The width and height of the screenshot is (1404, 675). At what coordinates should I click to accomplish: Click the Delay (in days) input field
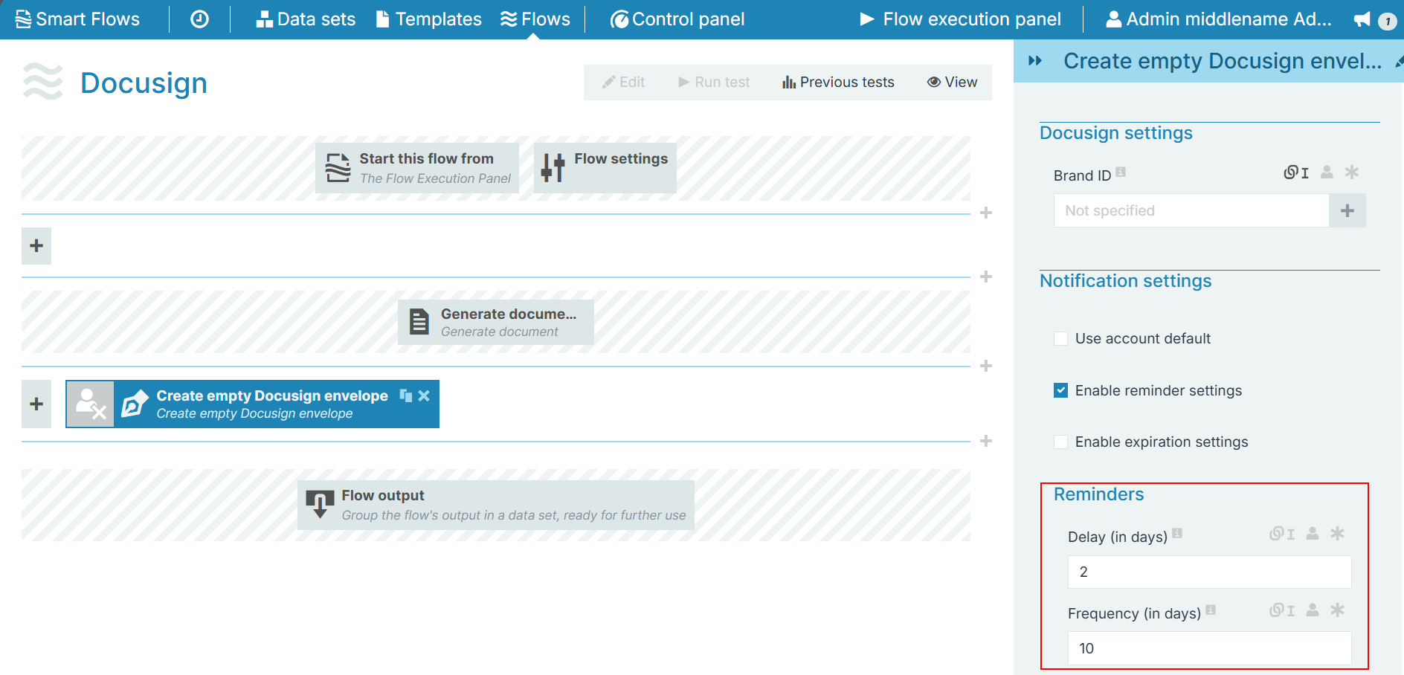1209,572
